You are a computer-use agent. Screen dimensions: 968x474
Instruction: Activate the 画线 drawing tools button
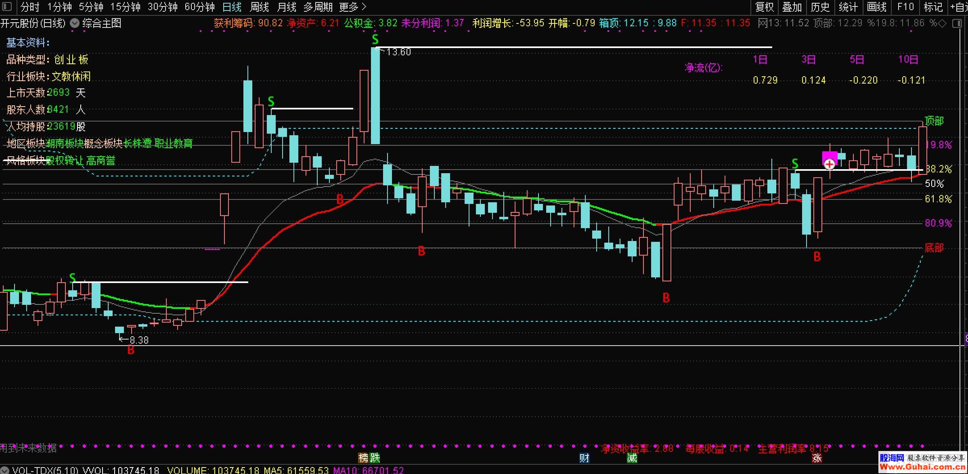[x=876, y=7]
